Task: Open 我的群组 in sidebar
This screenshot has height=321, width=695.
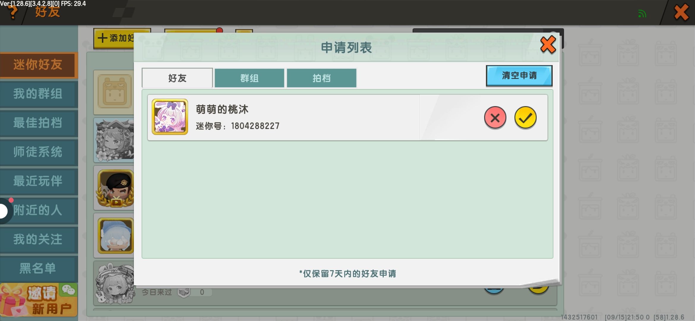Action: tap(38, 94)
